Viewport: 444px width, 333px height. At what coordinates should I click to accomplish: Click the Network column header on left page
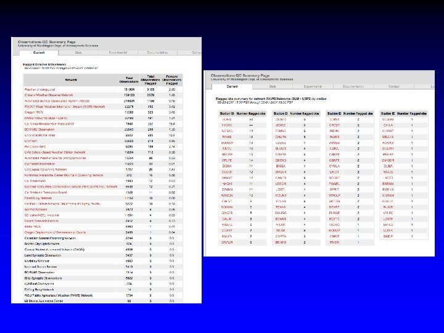[x=71, y=80]
